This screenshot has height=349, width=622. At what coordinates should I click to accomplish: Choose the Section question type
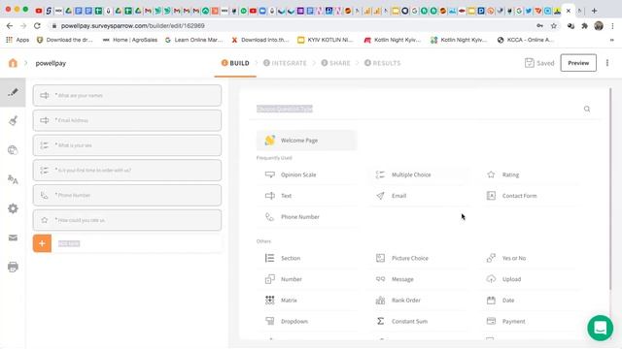(x=307, y=258)
